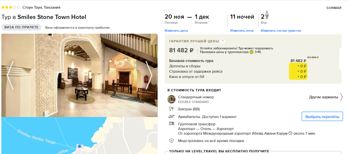Click the group transfer bus icon
Viewport: 348px width, 154px height.
[171, 124]
